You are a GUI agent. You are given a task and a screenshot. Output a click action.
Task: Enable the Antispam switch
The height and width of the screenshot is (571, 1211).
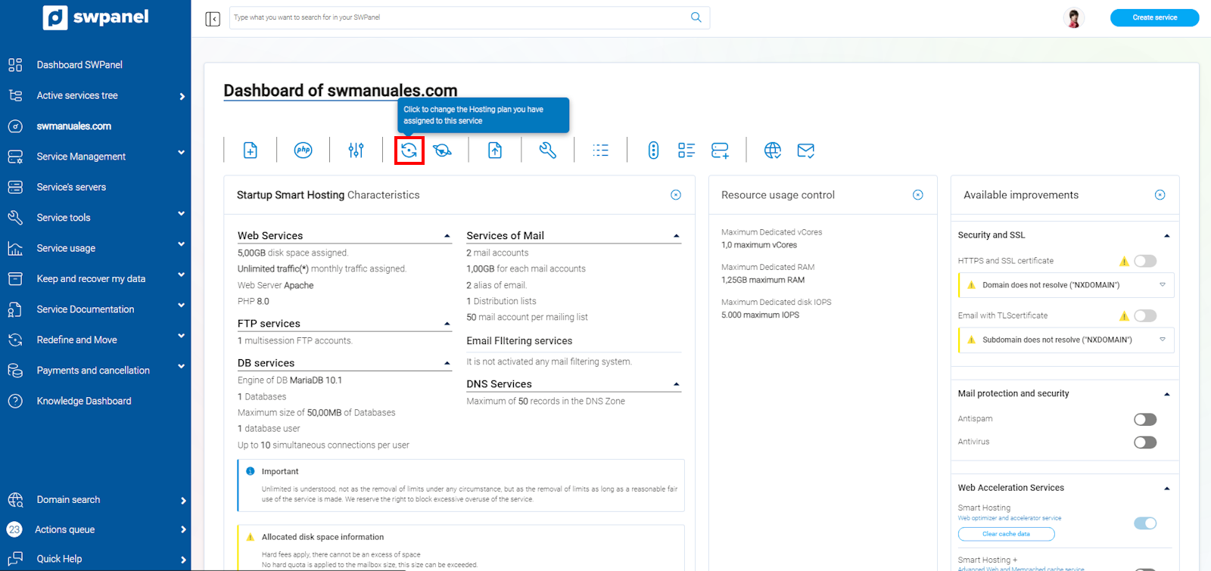pyautogui.click(x=1145, y=419)
